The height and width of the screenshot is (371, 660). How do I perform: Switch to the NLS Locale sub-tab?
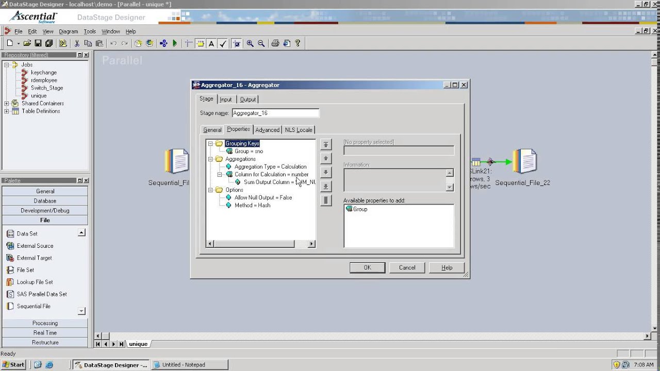coord(299,130)
